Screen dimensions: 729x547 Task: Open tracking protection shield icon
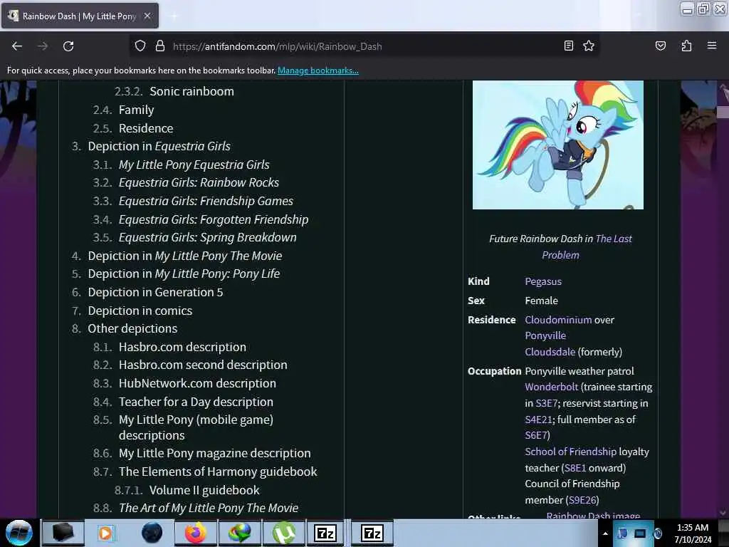tap(140, 46)
